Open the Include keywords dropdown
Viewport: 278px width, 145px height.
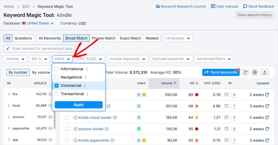tap(128, 59)
